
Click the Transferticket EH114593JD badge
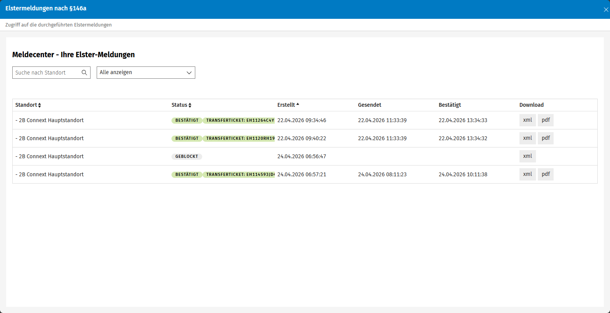point(239,175)
